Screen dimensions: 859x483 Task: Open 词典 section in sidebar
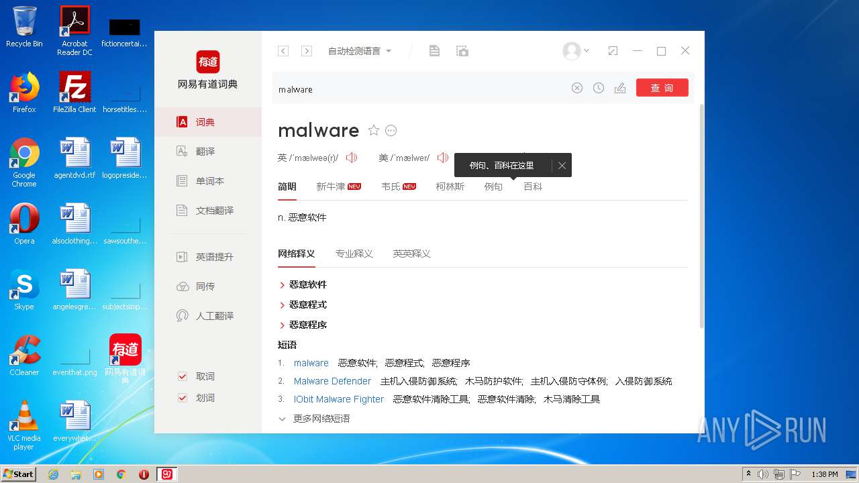208,122
